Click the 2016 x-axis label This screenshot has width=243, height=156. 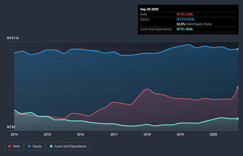(81, 134)
